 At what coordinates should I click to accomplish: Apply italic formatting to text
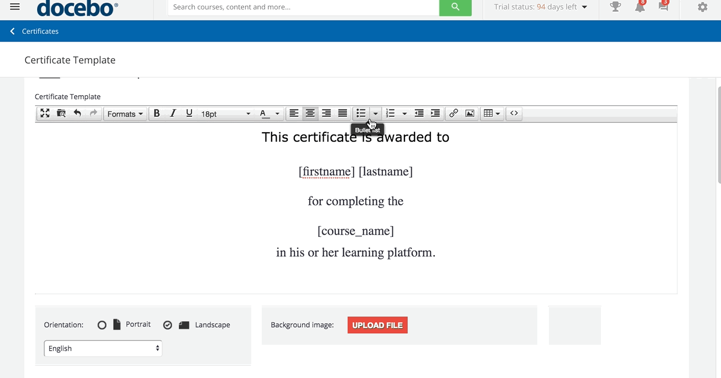pos(173,113)
